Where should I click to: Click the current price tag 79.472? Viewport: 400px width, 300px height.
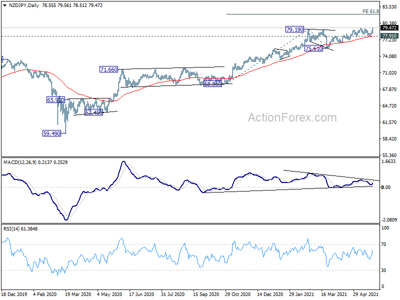(389, 28)
